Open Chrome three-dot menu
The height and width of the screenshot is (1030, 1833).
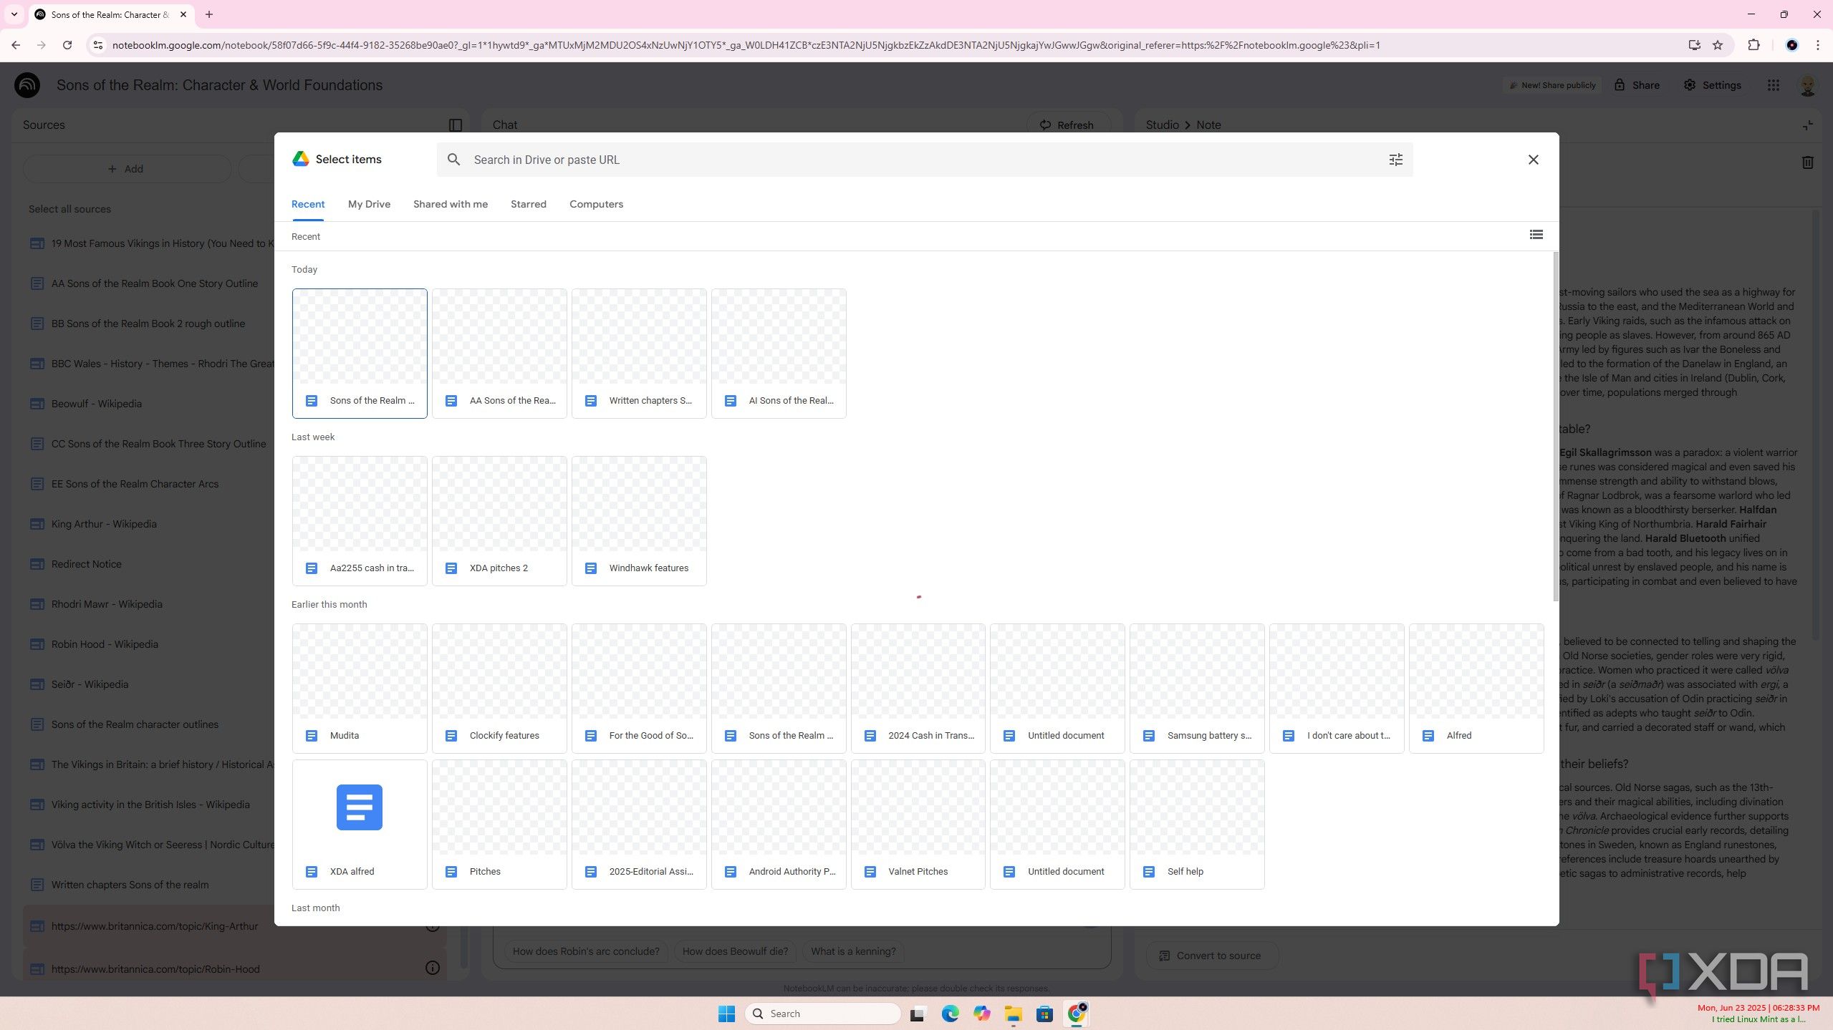point(1817,45)
